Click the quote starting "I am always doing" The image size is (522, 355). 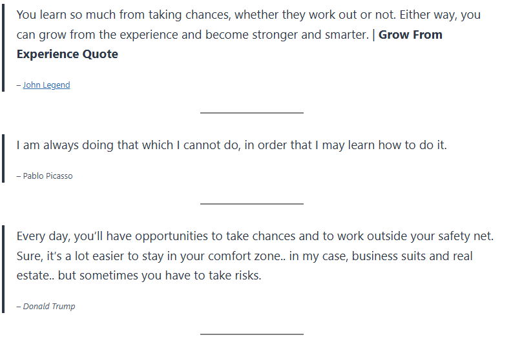coord(231,145)
